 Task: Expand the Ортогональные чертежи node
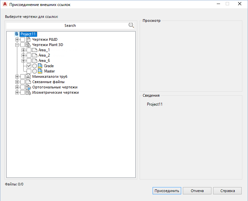coord(17,87)
